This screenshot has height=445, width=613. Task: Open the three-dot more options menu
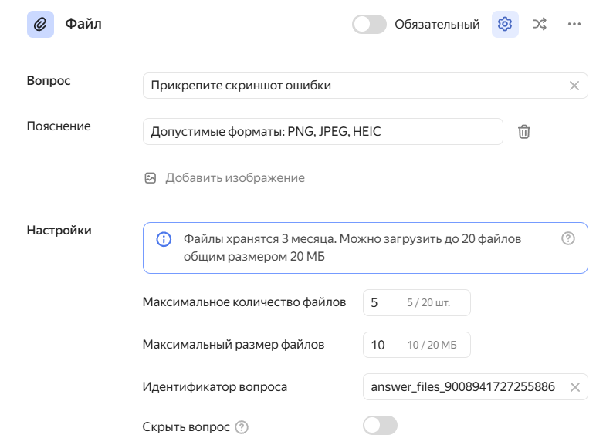click(574, 25)
